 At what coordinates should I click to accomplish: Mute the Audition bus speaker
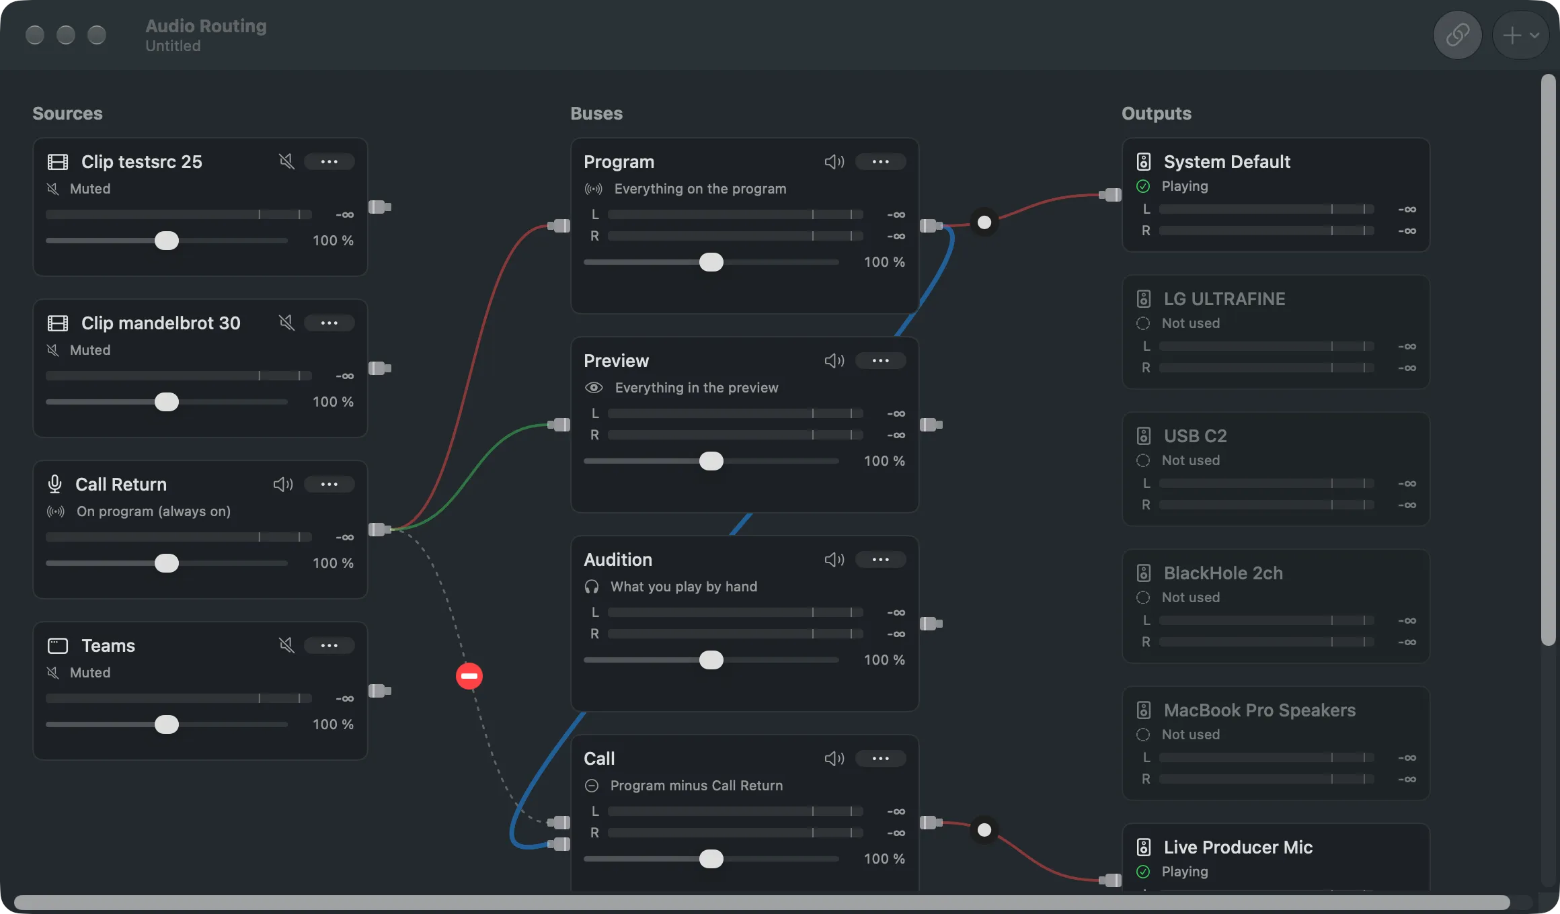point(834,559)
